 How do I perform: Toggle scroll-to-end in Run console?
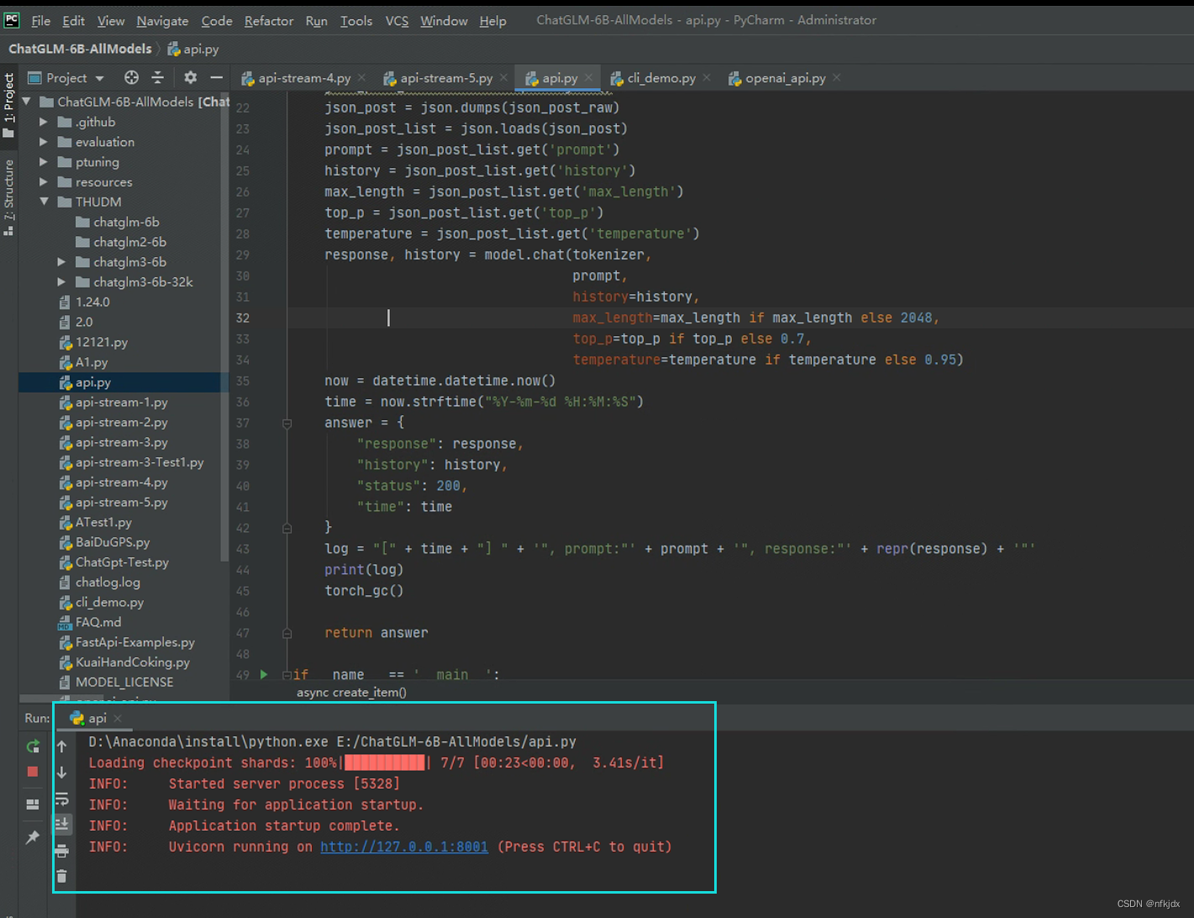click(x=61, y=824)
